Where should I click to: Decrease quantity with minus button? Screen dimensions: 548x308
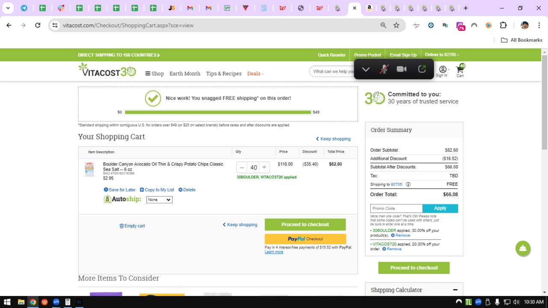click(242, 167)
